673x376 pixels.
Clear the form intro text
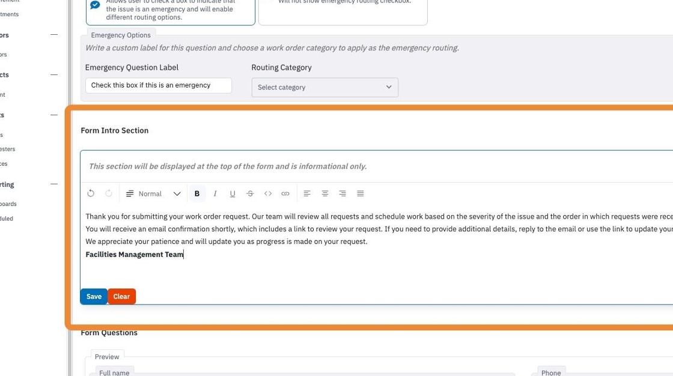121,297
